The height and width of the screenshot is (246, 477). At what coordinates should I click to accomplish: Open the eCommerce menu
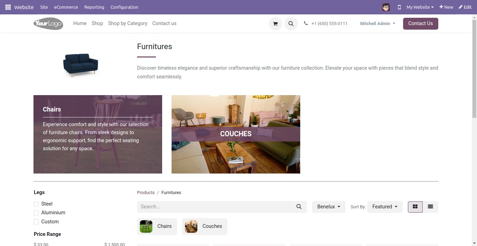coord(66,7)
